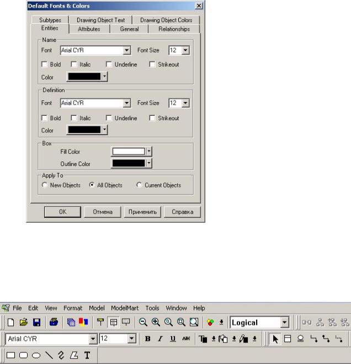Select the pointer arrow tool

[x=275, y=339]
